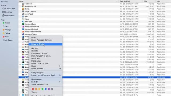Sort by the Date Modified column header
171x96 pixels.
[x=131, y=1]
